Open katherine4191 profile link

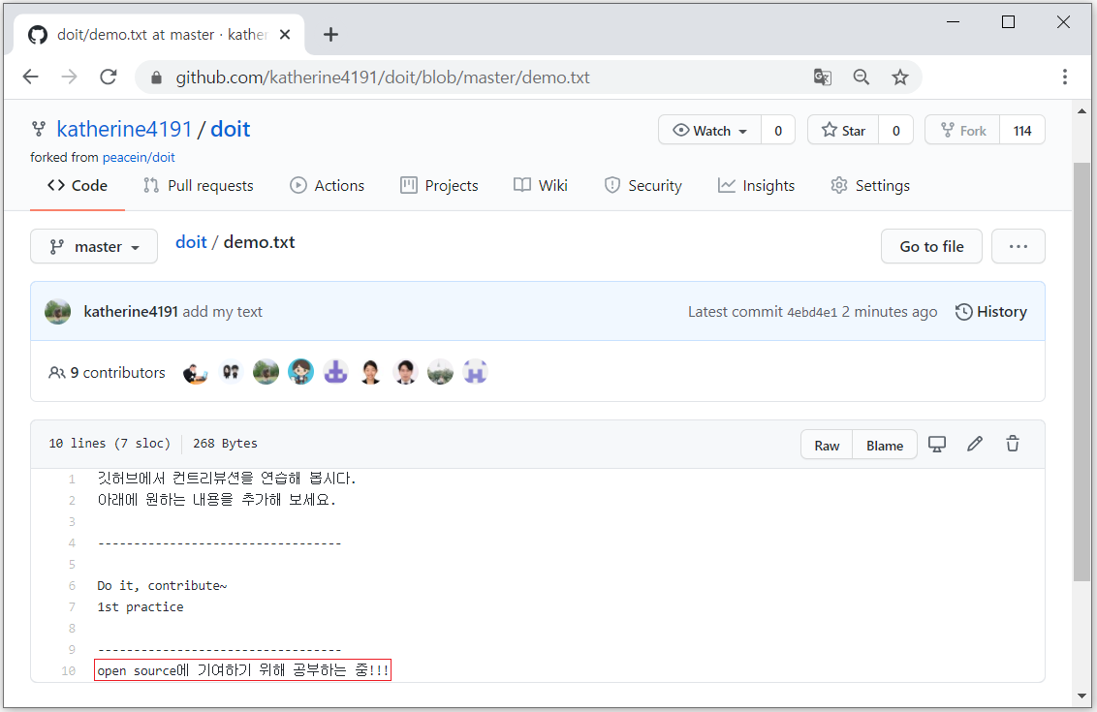(124, 130)
